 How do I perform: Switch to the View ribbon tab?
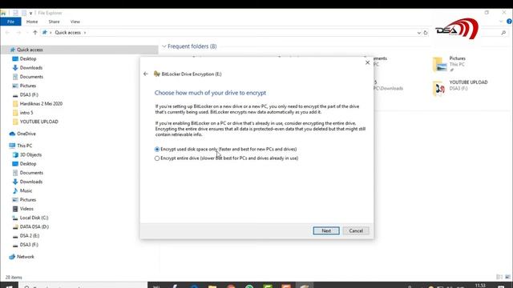[x=75, y=22]
